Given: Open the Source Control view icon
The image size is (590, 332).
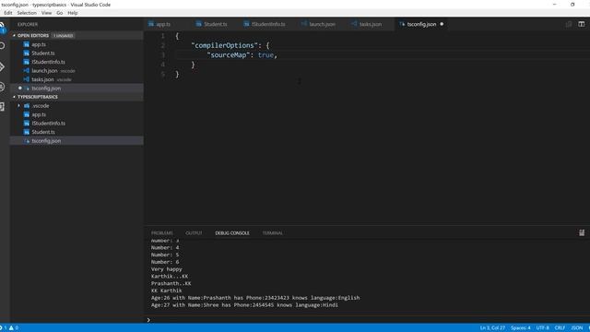Looking at the screenshot, I should pos(2,67).
